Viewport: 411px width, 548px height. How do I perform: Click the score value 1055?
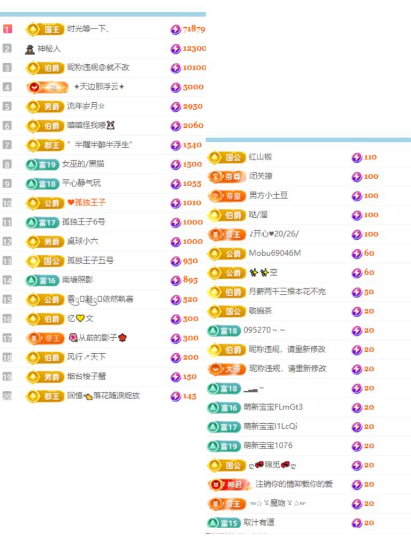click(x=192, y=184)
